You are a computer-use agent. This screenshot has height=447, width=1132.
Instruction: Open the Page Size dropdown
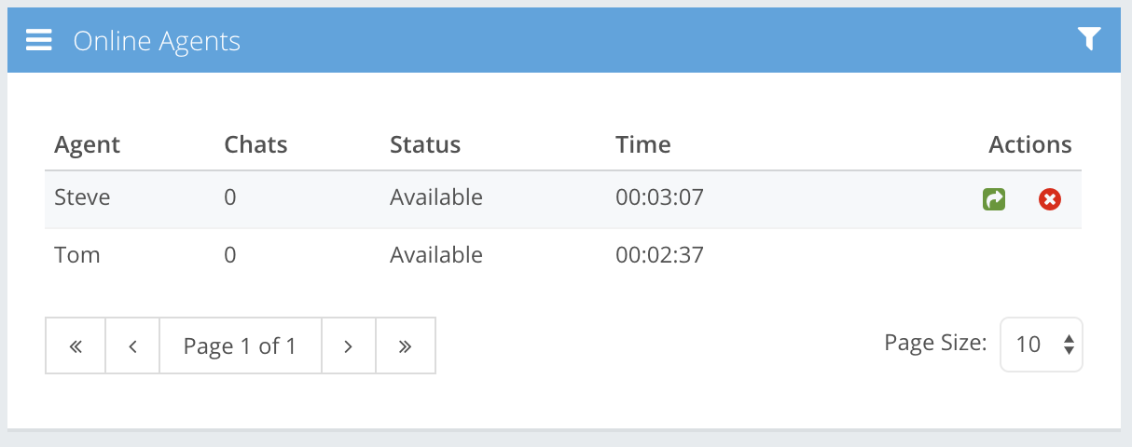click(1042, 345)
